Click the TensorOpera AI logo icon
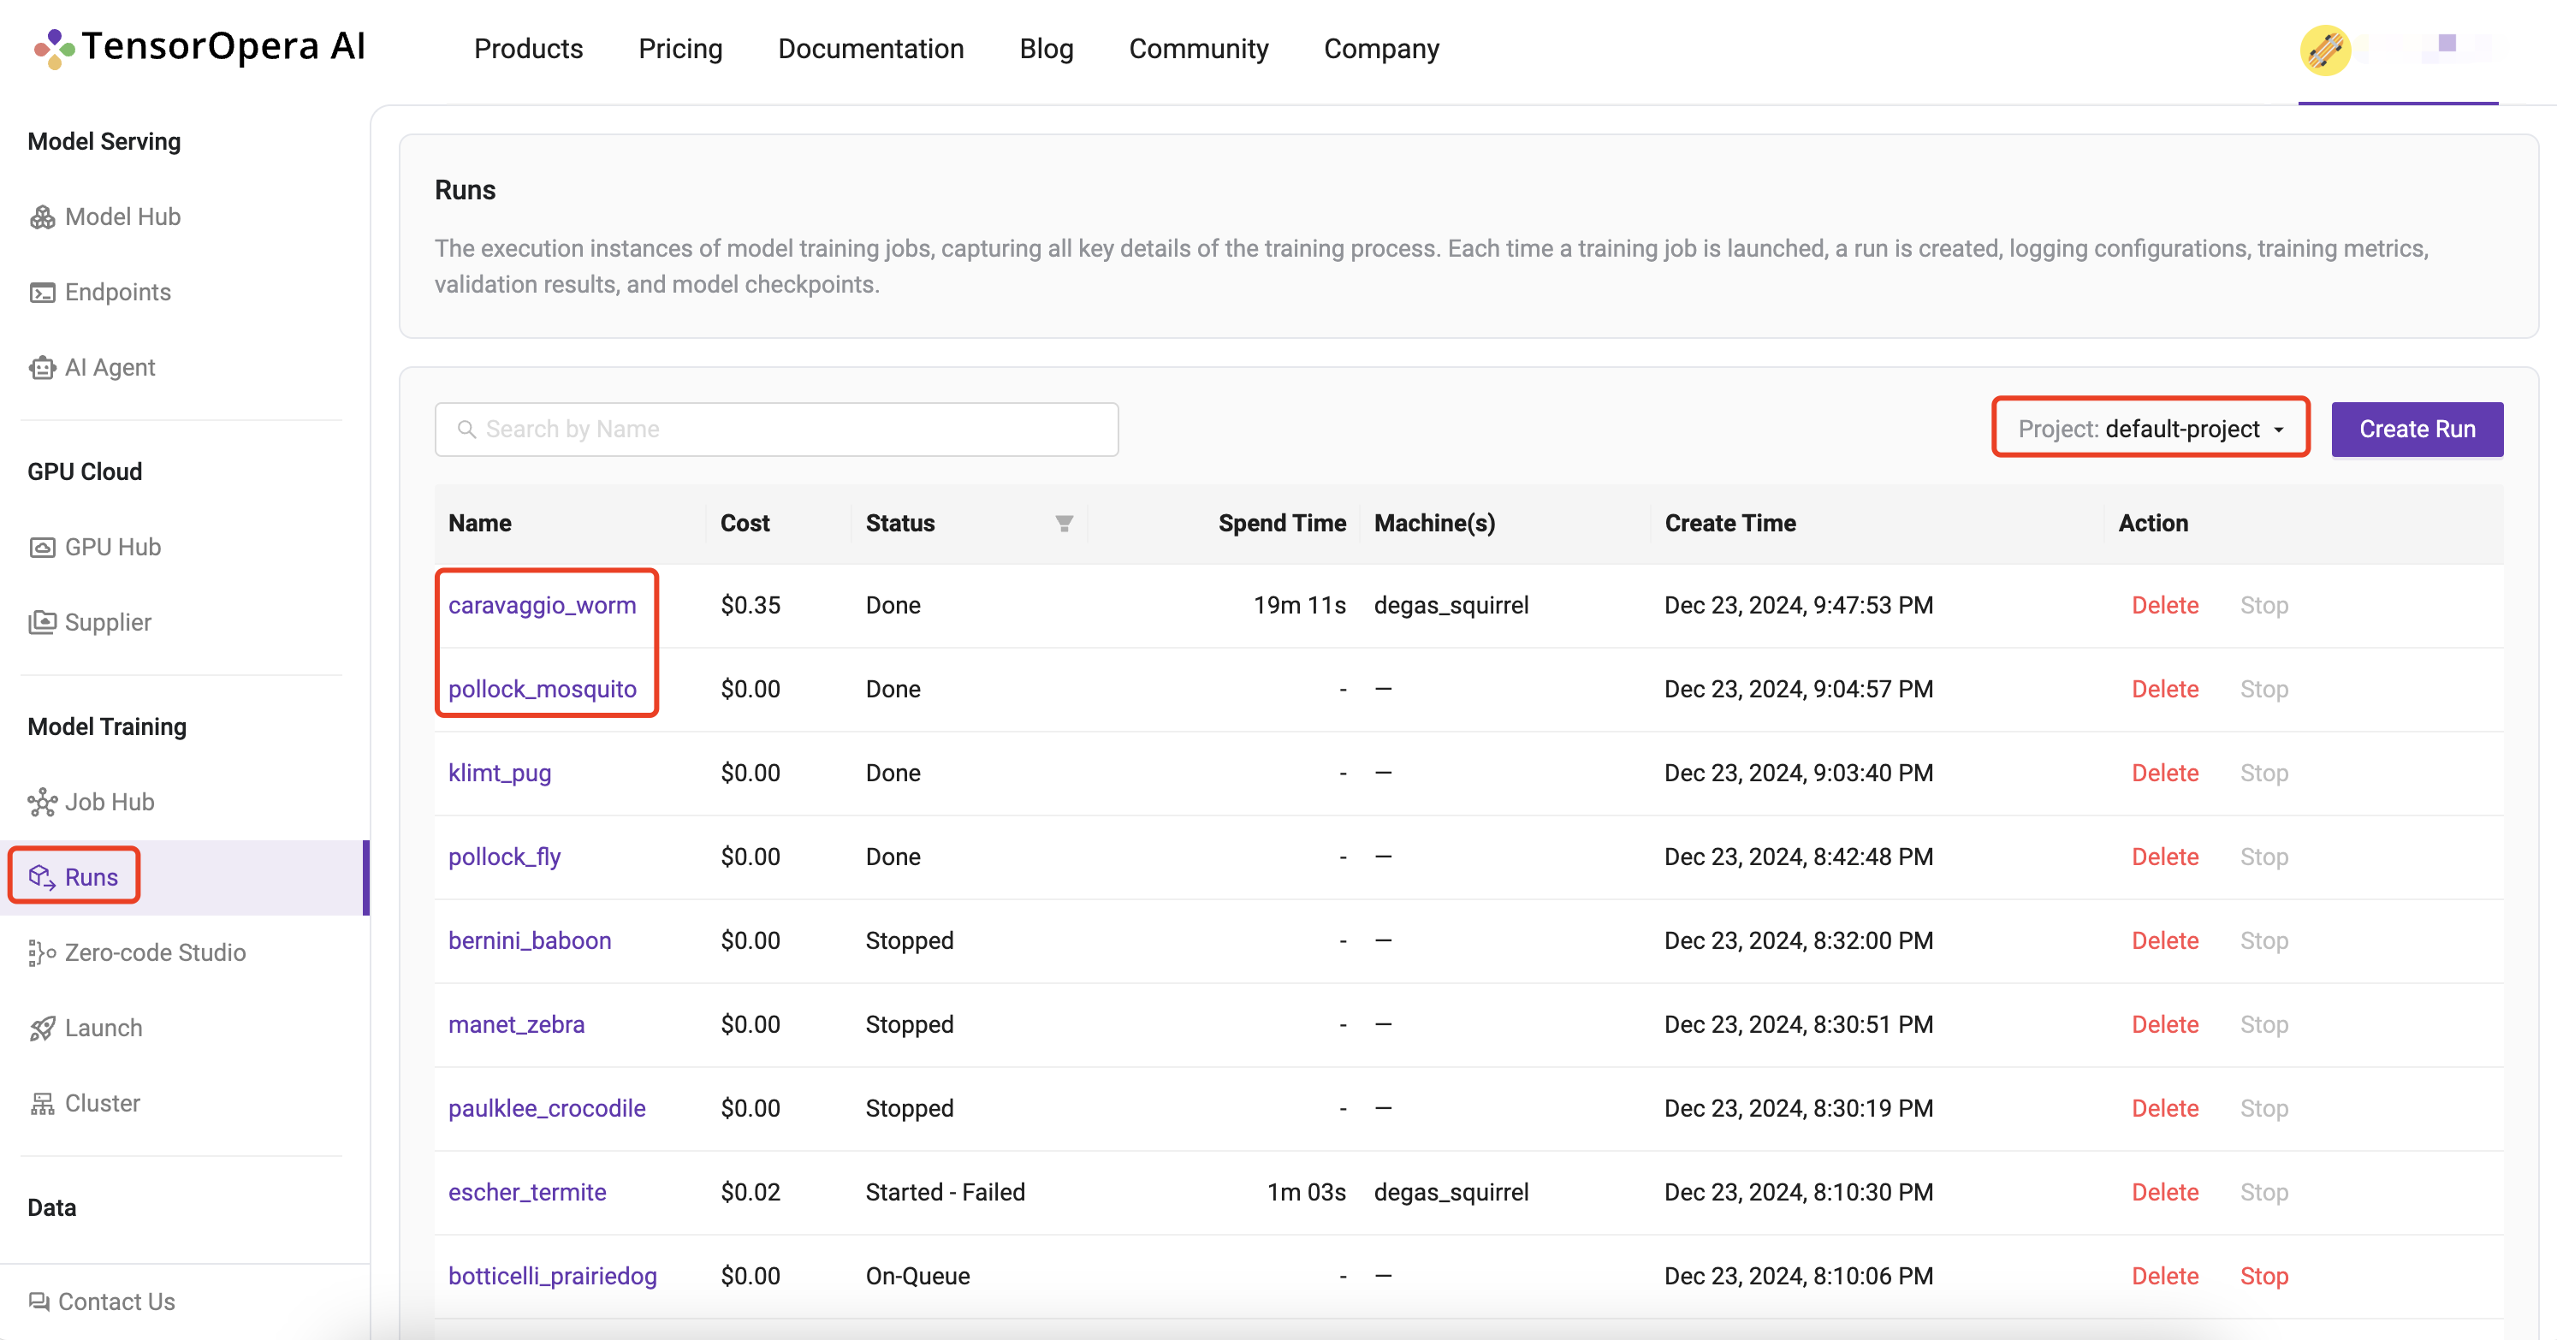Image resolution: width=2557 pixels, height=1340 pixels. [52, 45]
